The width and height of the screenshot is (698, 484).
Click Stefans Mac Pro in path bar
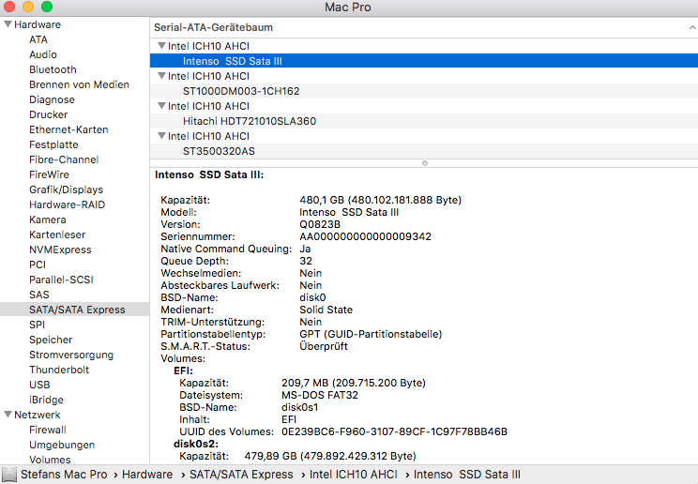point(64,475)
